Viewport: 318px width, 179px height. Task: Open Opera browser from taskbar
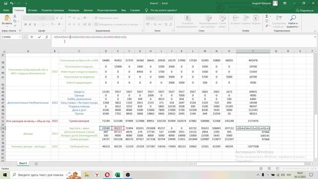point(107,175)
